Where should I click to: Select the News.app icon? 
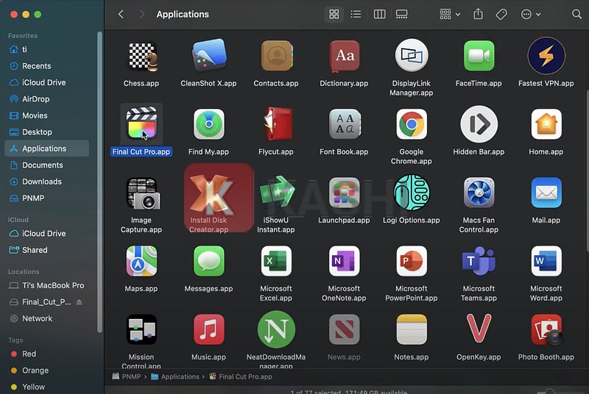[x=344, y=329]
